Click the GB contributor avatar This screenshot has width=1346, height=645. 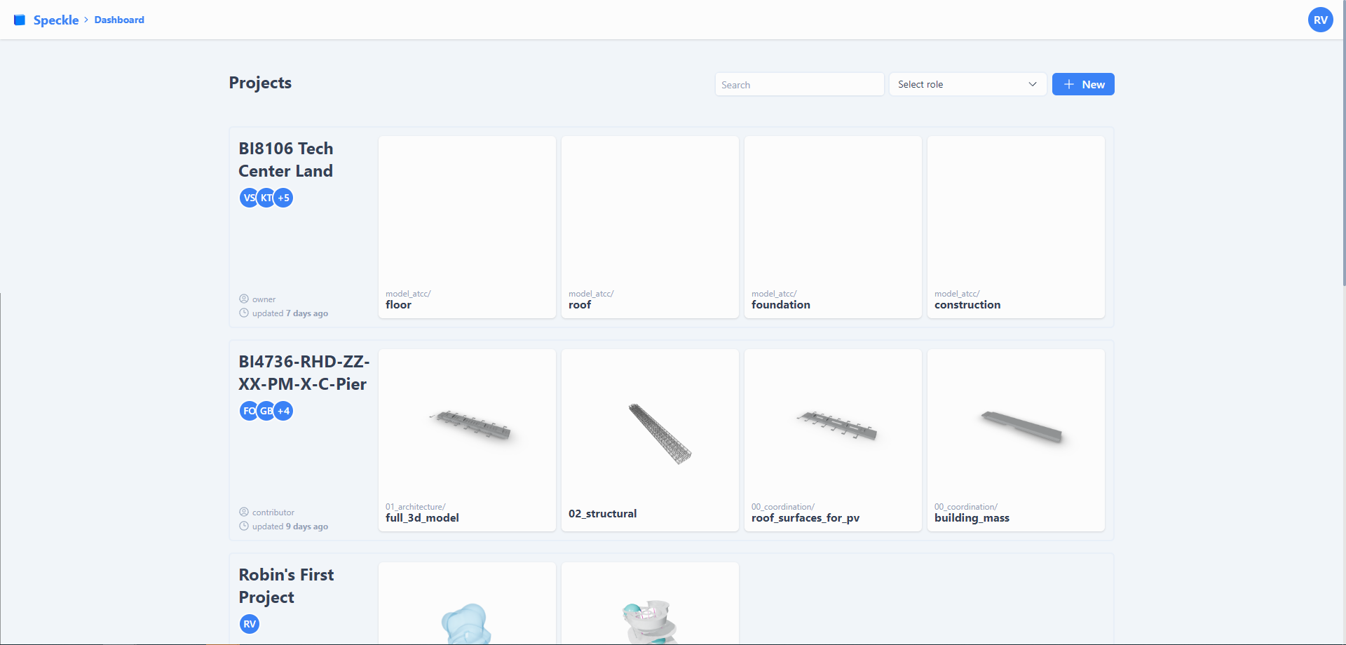266,411
